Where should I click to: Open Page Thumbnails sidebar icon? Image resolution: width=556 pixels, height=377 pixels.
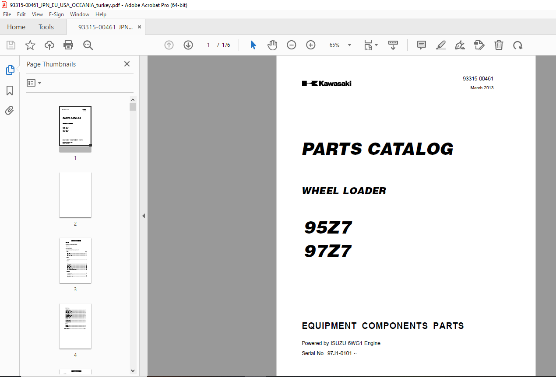pos(10,70)
